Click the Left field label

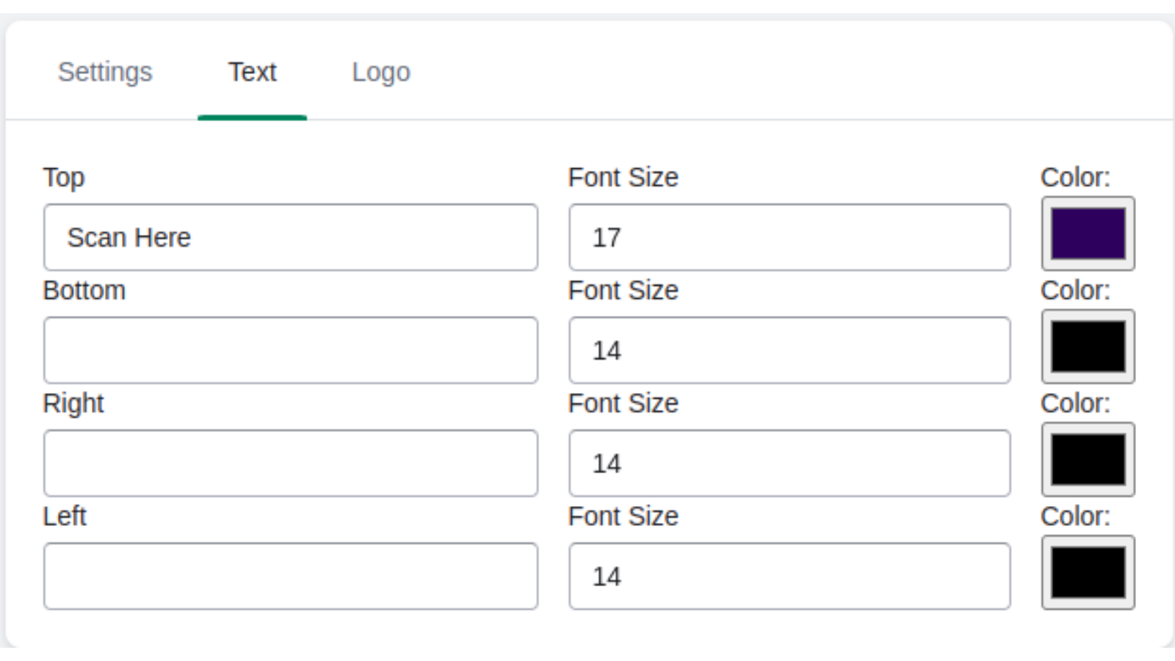click(x=65, y=516)
